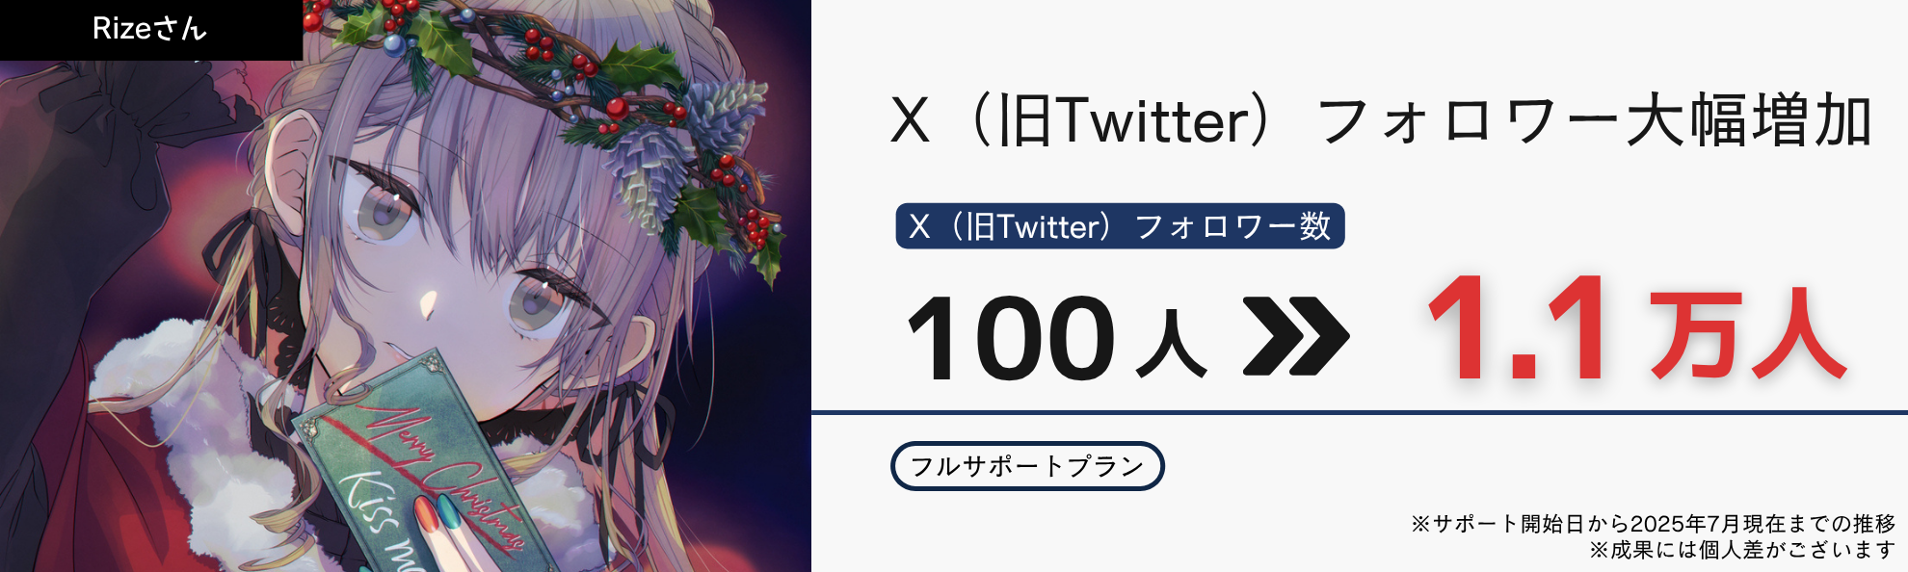1908x572 pixels.
Task: Click the red 1.1万人 follower count
Action: (x=1635, y=330)
